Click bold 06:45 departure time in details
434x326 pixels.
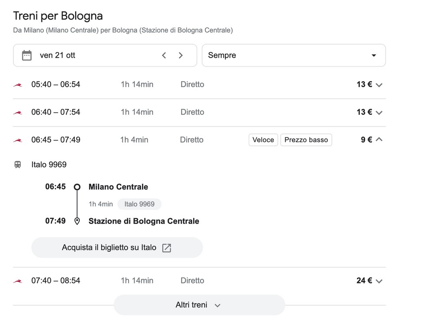click(56, 187)
